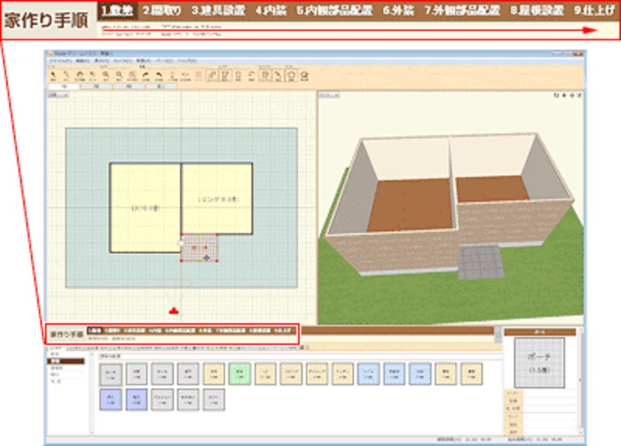Click the first magnifier zoom icon in toolbar
Viewport: 621px width, 446px height.
point(106,74)
